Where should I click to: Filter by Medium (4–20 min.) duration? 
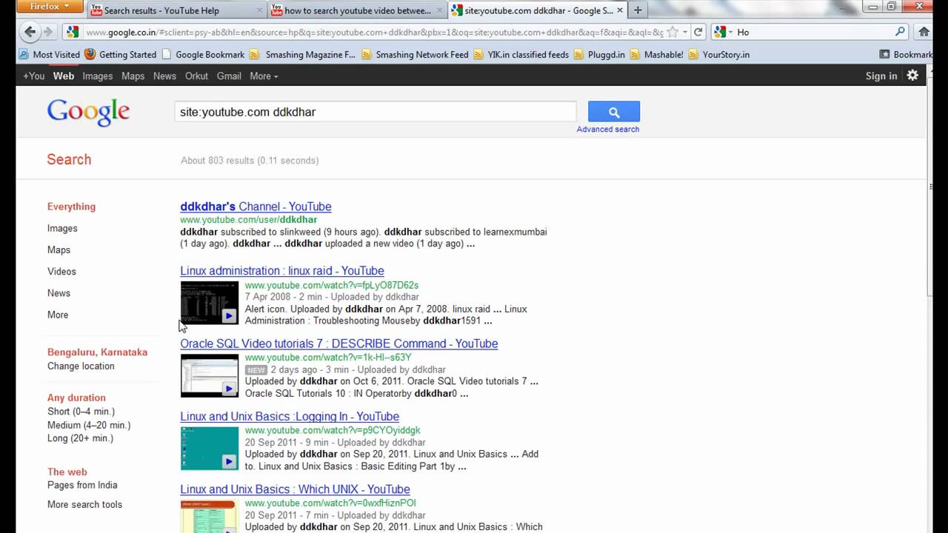pyautogui.click(x=89, y=426)
